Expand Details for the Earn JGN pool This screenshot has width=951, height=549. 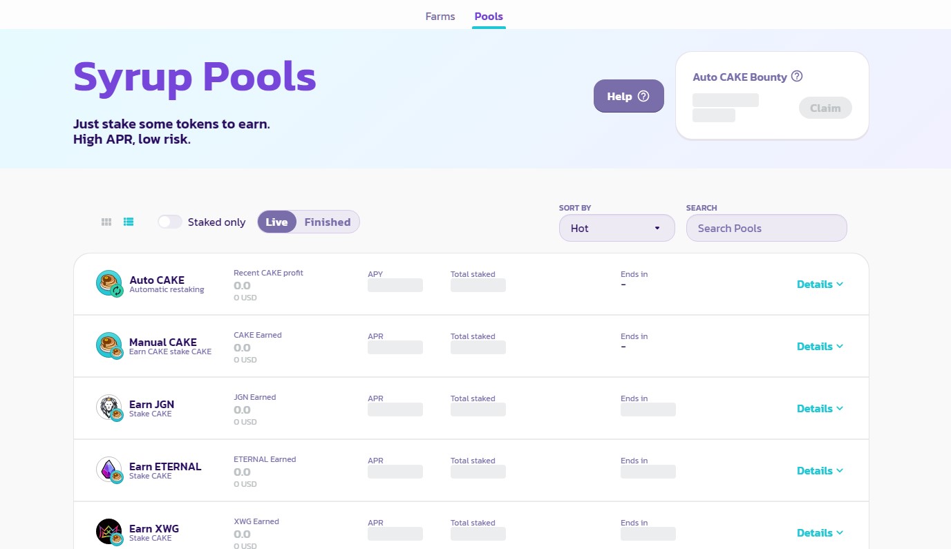pyautogui.click(x=820, y=408)
